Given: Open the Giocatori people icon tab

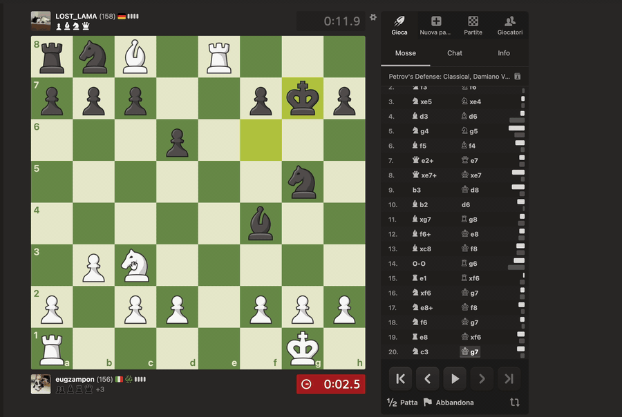Looking at the screenshot, I should click(510, 26).
